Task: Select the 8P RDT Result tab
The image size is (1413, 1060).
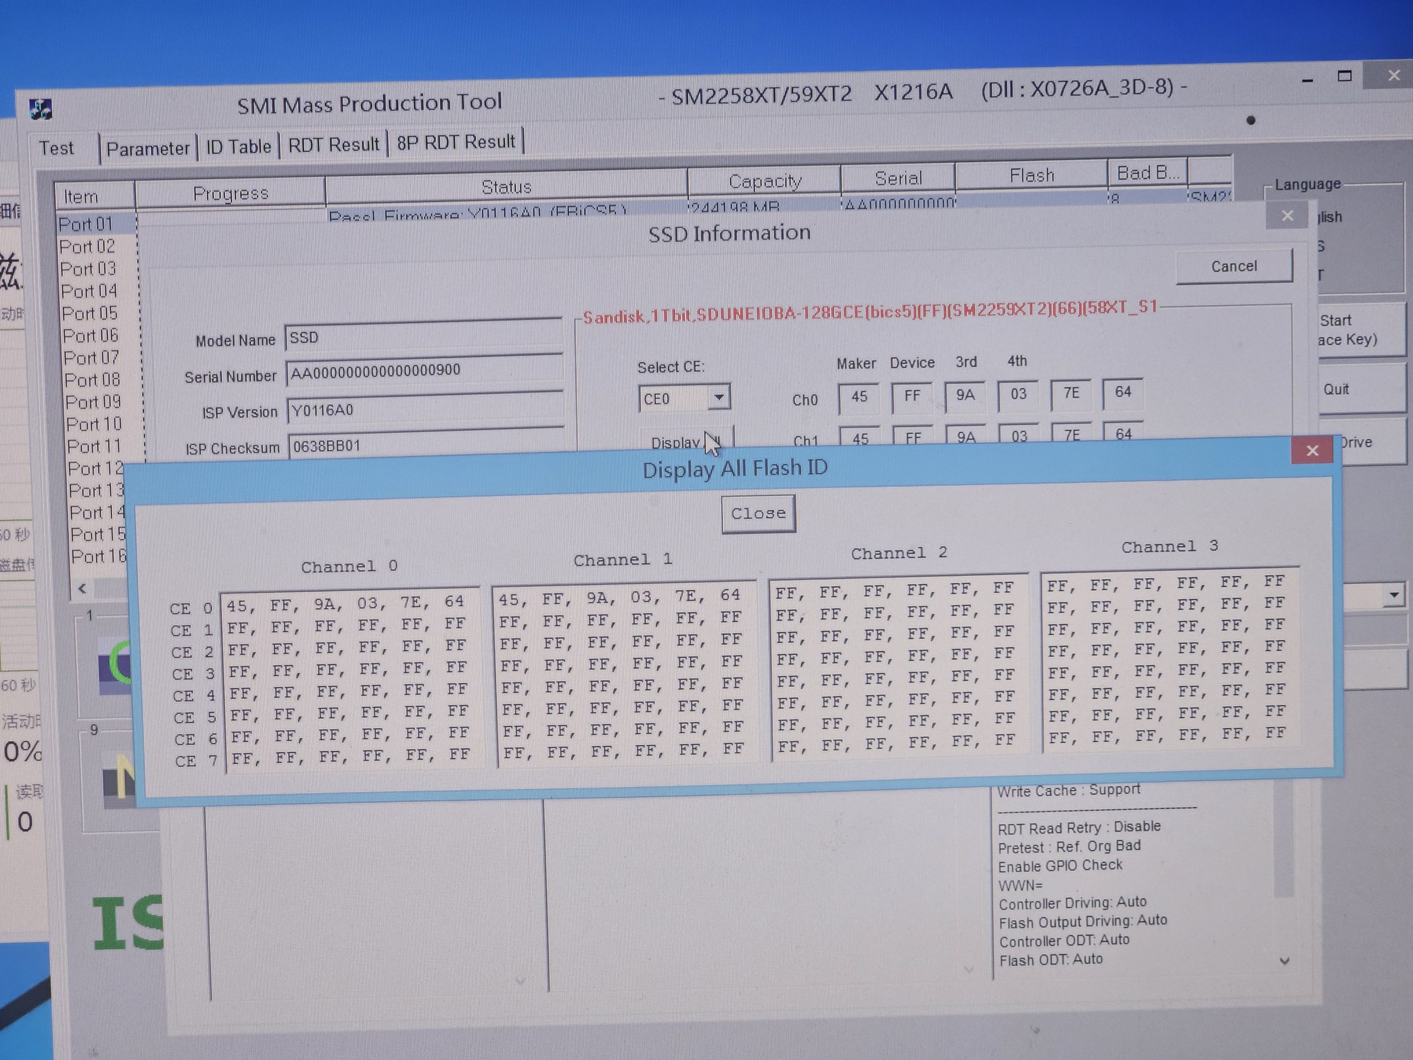Action: [455, 142]
